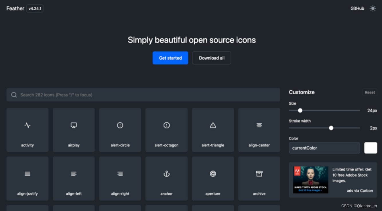Click the currentColor color input field

[x=324, y=148]
